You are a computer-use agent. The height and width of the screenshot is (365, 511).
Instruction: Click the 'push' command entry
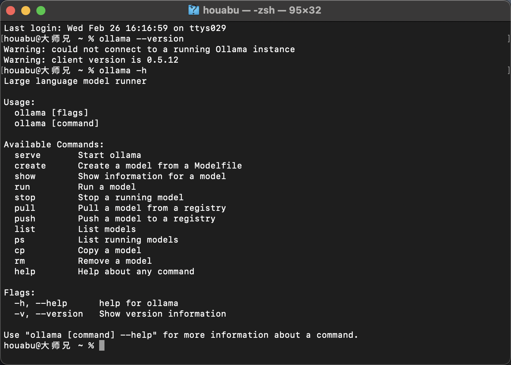(25, 219)
